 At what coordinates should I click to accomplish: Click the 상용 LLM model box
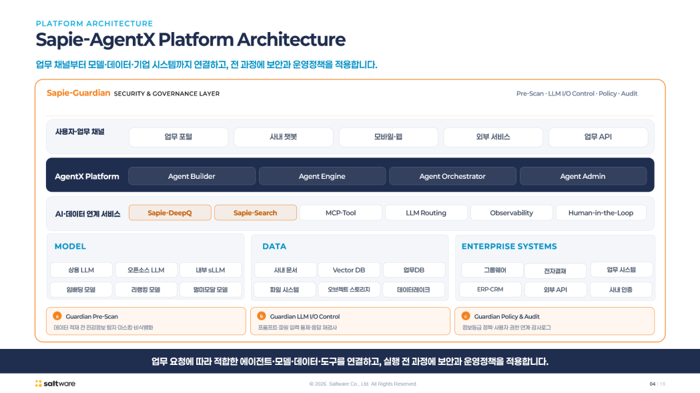tap(81, 270)
